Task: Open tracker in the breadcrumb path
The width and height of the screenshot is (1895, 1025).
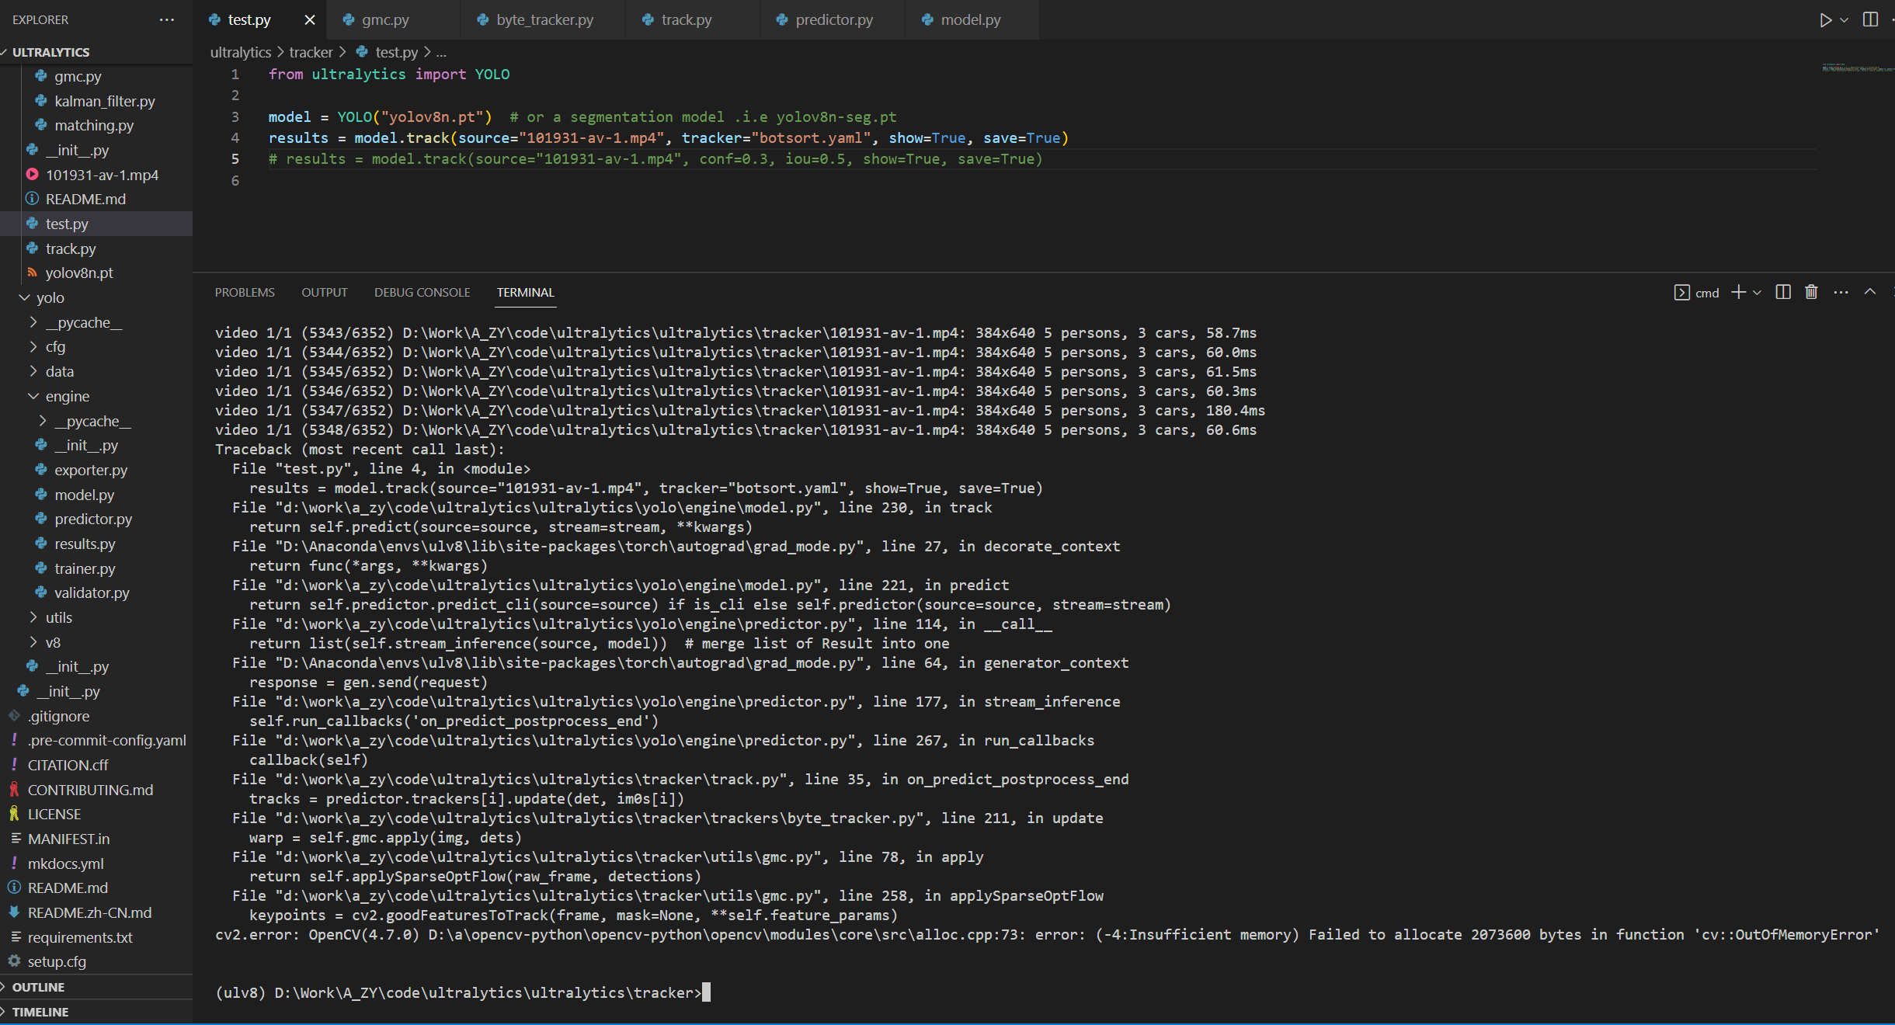Action: pos(312,52)
